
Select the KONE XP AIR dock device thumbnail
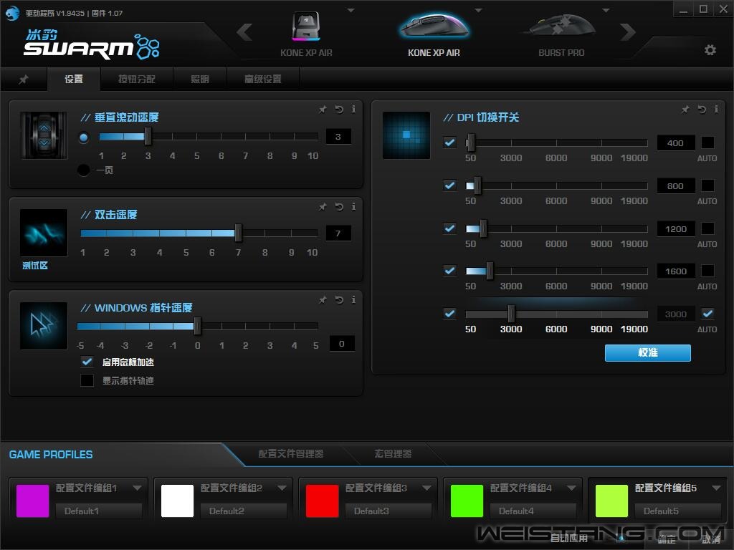coord(306,26)
